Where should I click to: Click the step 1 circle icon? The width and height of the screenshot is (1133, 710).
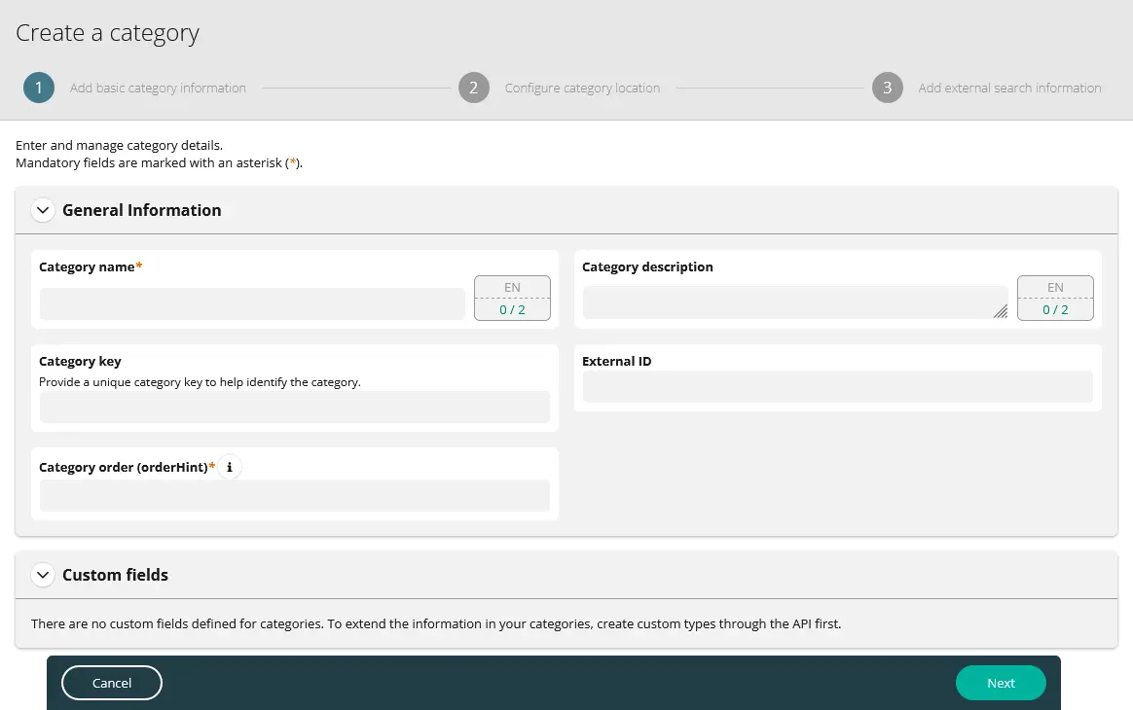39,88
